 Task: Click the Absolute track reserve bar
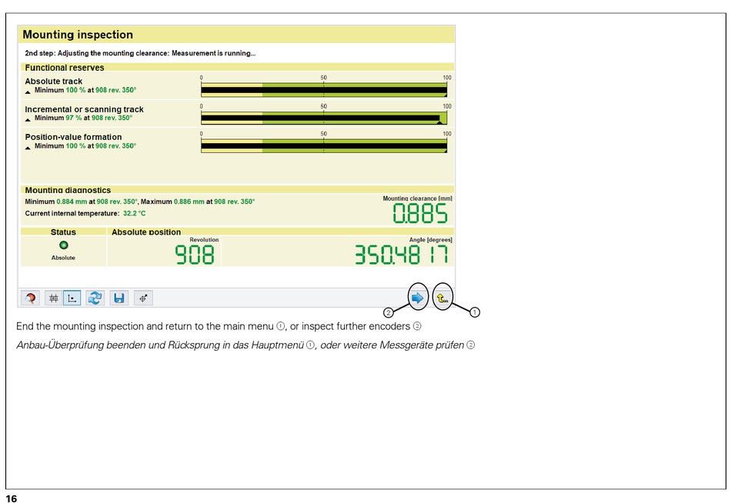coord(324,89)
